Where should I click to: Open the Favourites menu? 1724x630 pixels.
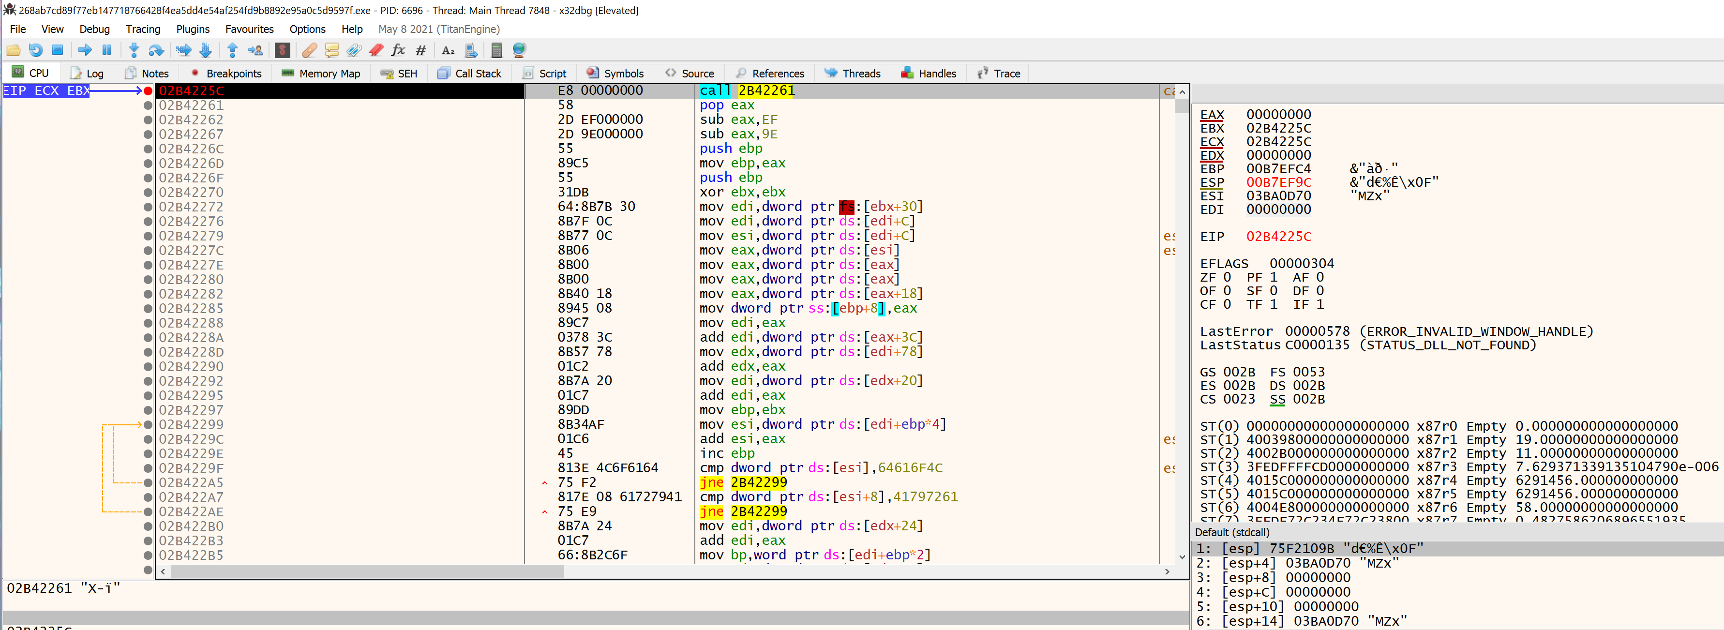tap(250, 30)
